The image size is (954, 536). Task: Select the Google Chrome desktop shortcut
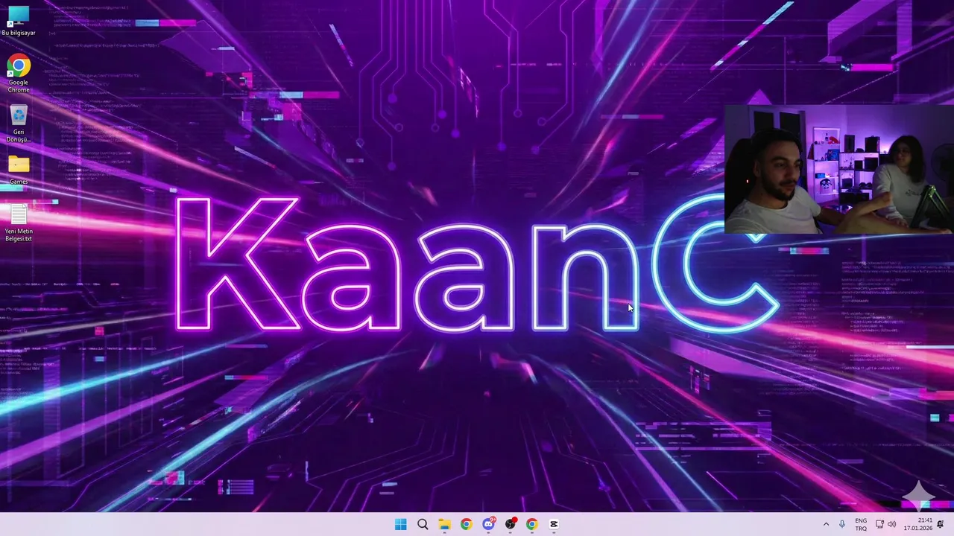coord(19,74)
